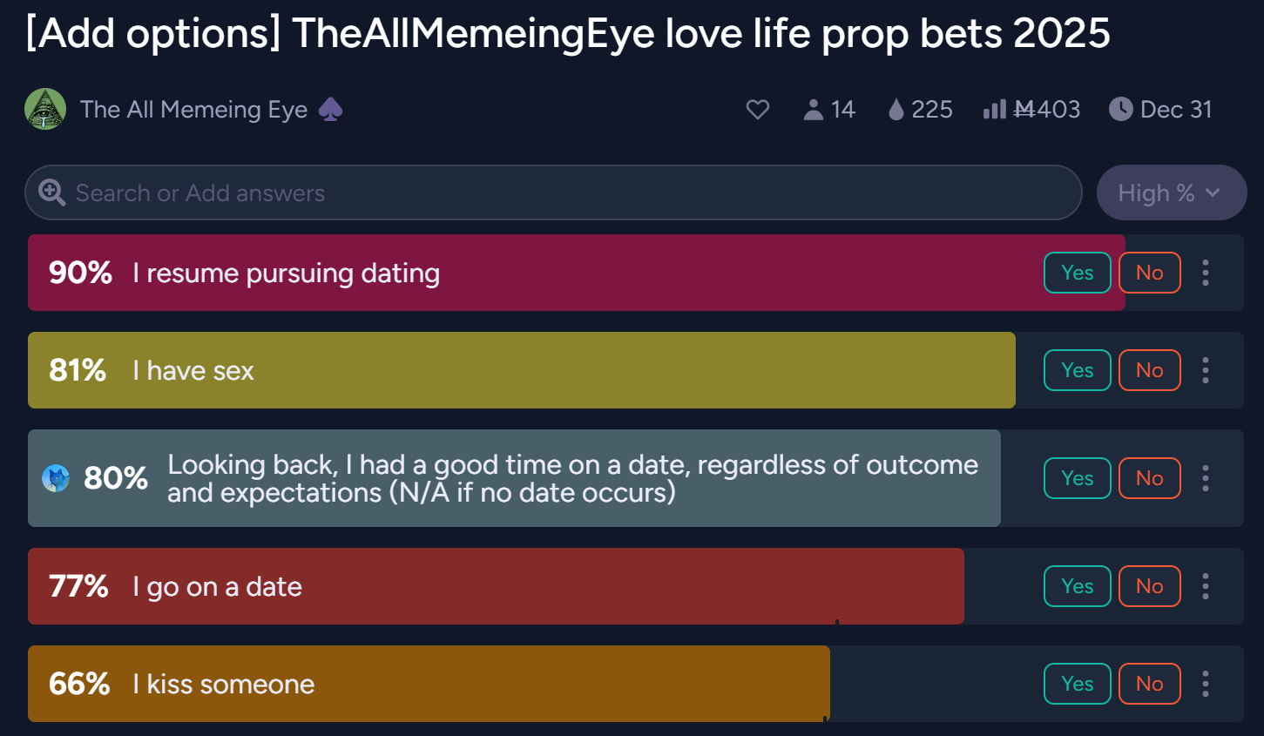Viewport: 1264px width, 736px height.
Task: Open three-dot menu for I have sex
Action: pyautogui.click(x=1206, y=370)
